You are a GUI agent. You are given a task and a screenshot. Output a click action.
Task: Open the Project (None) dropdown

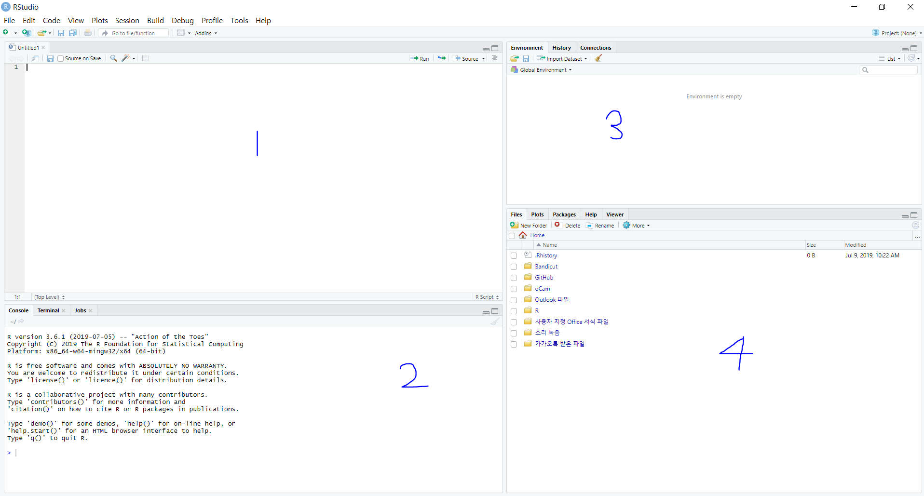[897, 33]
